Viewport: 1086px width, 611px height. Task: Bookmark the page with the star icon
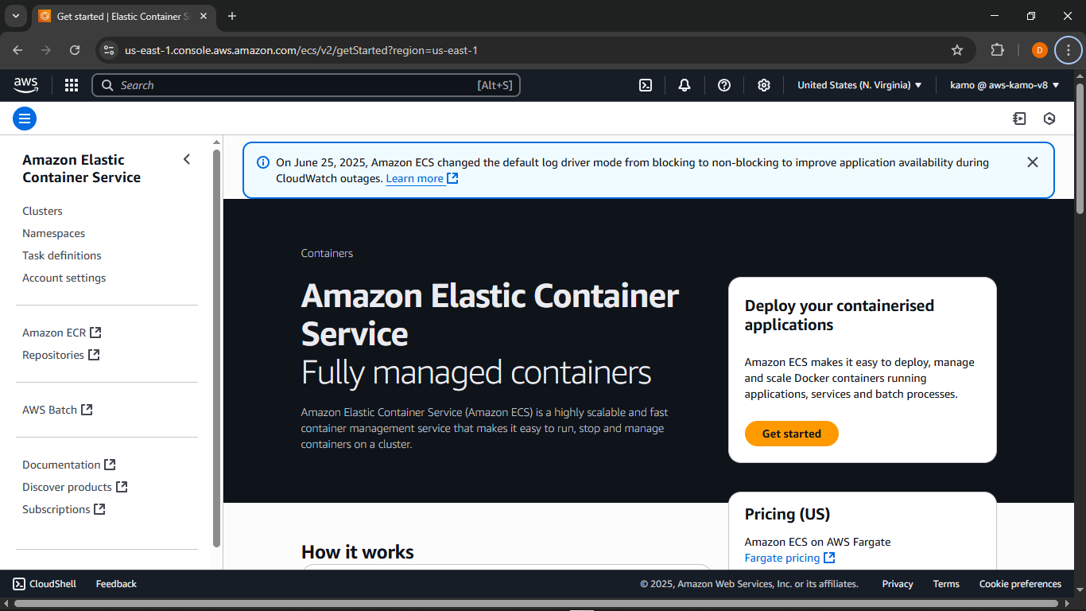coord(957,49)
